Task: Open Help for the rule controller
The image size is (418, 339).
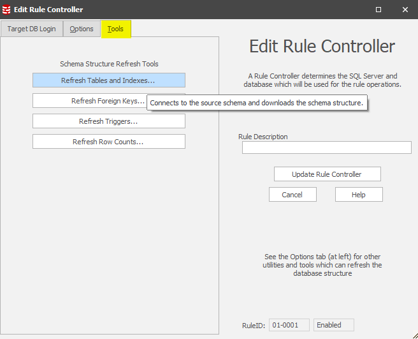Action: coord(359,195)
